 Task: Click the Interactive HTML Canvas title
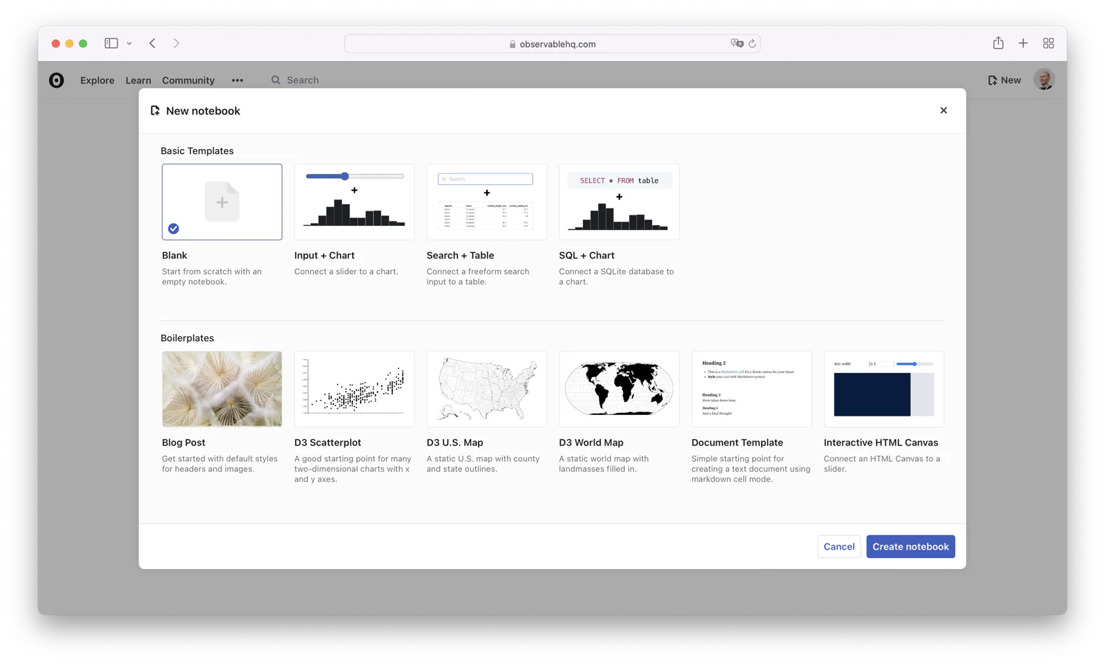click(x=881, y=443)
